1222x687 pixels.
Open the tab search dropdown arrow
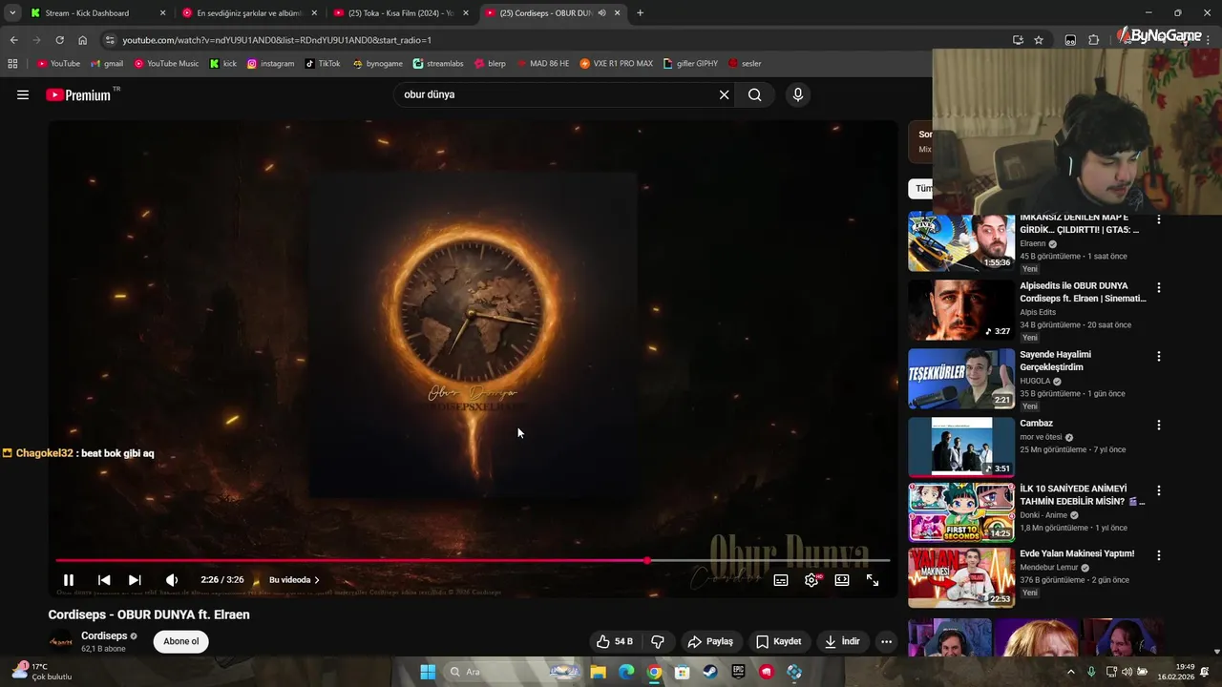12,13
